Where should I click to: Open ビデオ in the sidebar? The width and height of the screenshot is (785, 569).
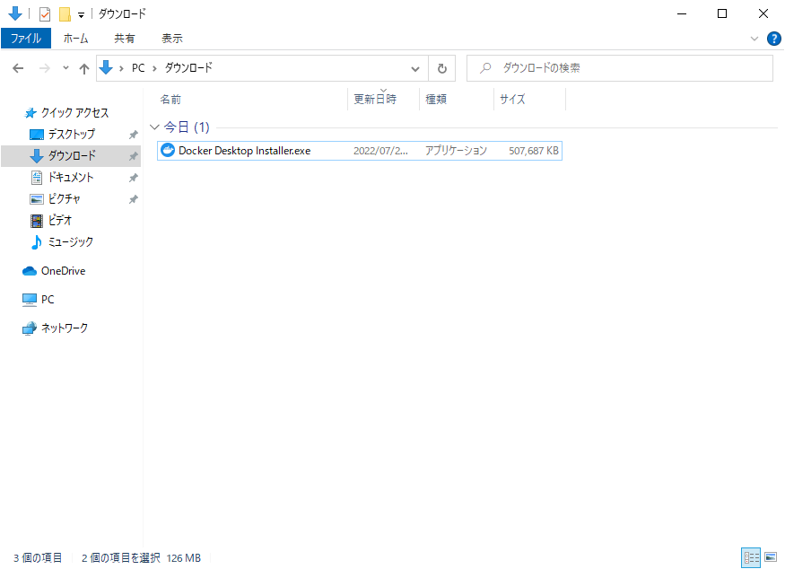(x=60, y=221)
